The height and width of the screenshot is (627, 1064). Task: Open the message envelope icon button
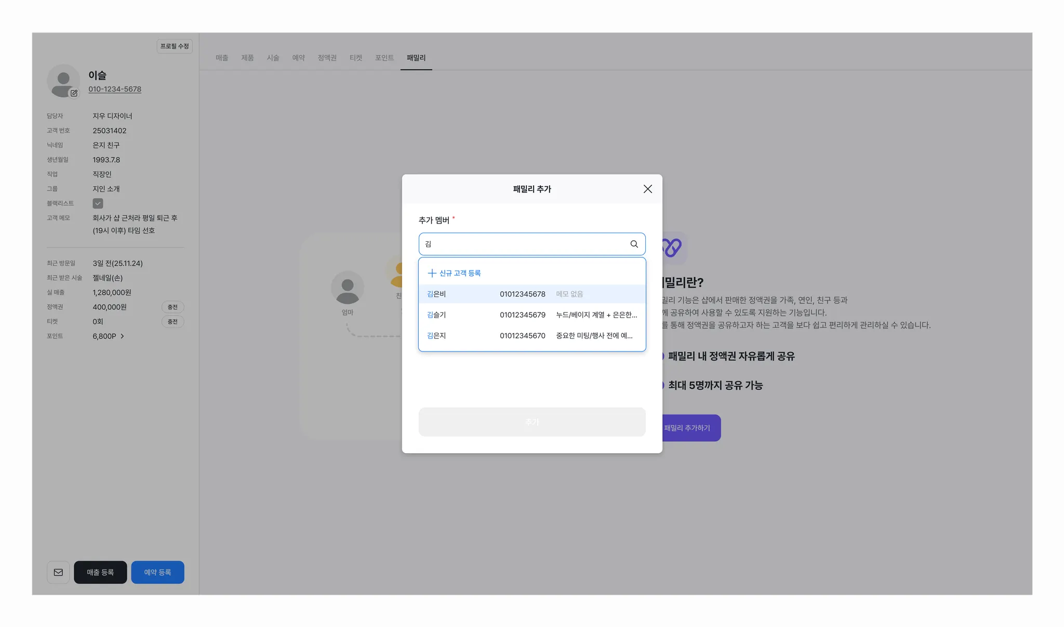click(x=58, y=572)
